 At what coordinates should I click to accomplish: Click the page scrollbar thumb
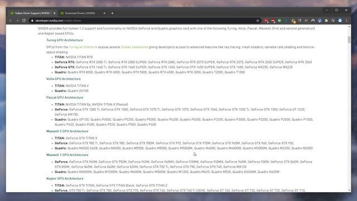click(349, 40)
